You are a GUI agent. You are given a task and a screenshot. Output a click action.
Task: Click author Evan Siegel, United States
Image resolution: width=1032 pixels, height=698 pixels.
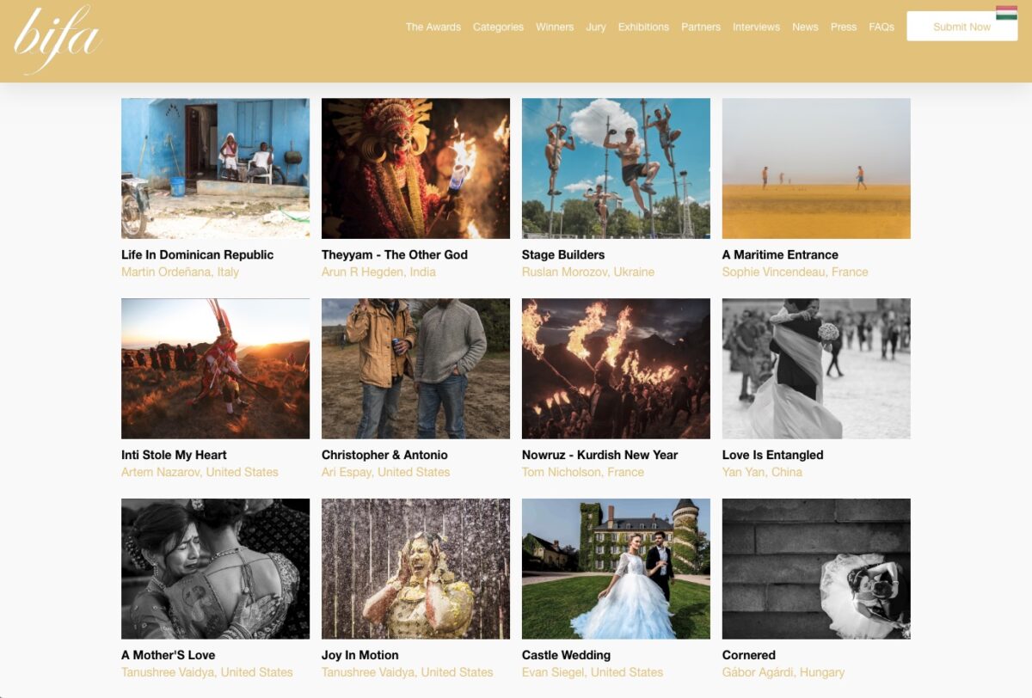click(x=593, y=672)
